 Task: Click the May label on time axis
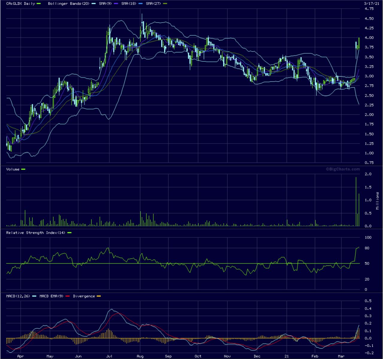50,356
